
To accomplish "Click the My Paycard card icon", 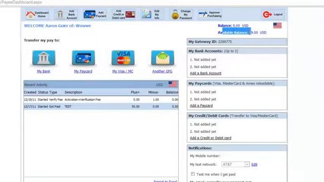I will (x=83, y=58).
